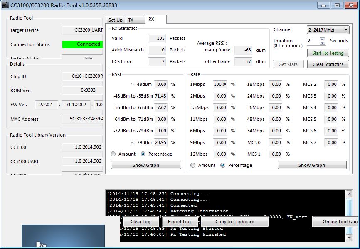Click the -56dBm to -63dBm value 7.62
Viewport: 360px width, 249px height.
coord(160,107)
